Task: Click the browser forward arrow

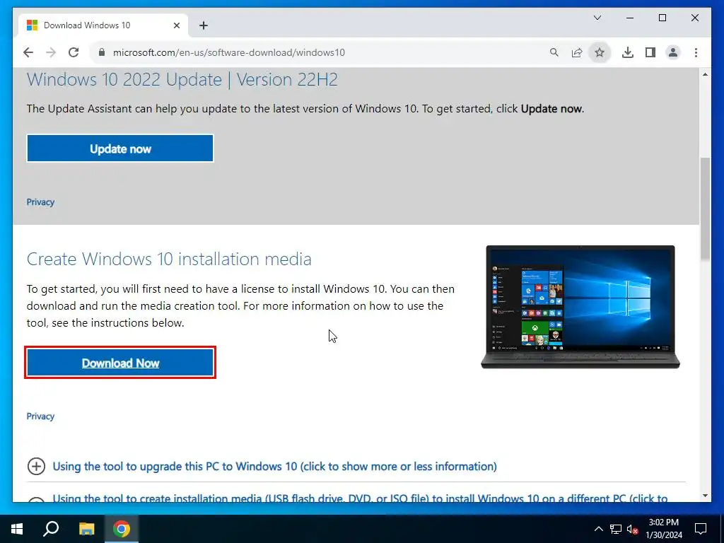Action: 51,52
